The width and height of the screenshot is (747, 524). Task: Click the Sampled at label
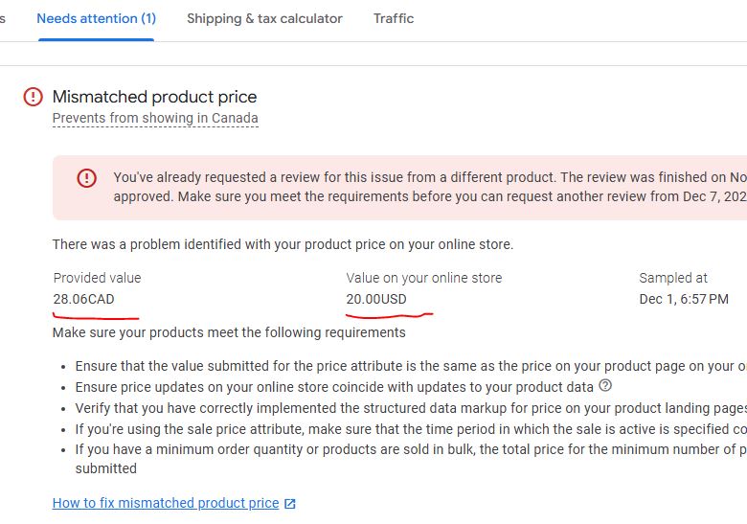673,278
